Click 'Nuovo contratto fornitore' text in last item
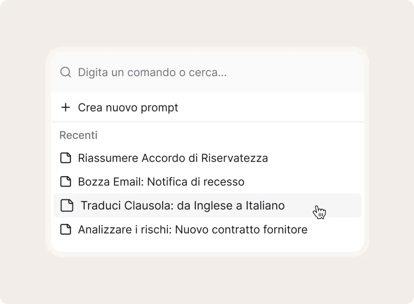The image size is (414, 304). pyautogui.click(x=241, y=230)
